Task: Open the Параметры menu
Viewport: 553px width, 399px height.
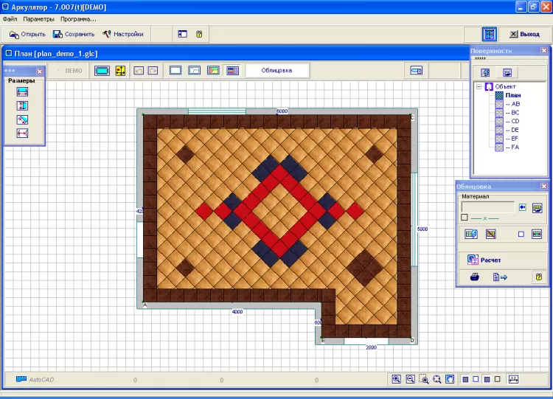Action: (x=39, y=19)
